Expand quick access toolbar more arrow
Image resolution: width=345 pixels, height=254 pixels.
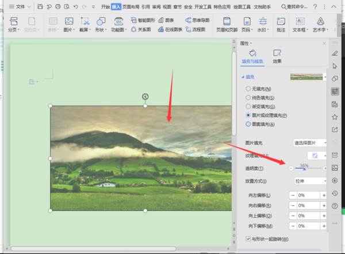[93, 7]
